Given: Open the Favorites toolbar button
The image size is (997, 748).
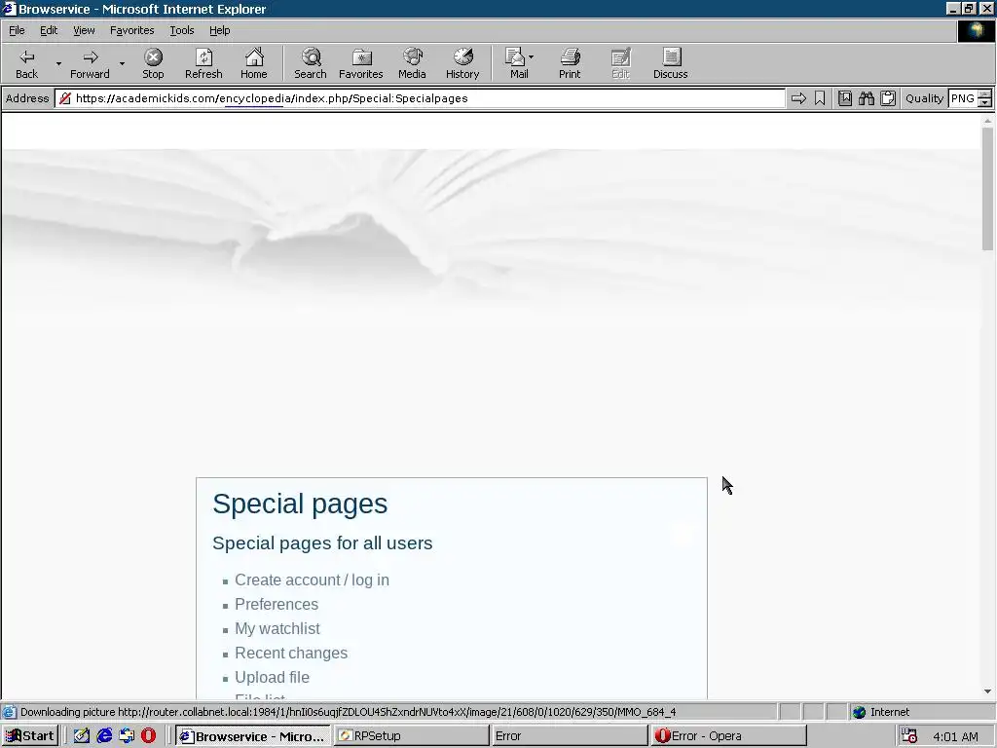Looking at the screenshot, I should click(x=360, y=63).
